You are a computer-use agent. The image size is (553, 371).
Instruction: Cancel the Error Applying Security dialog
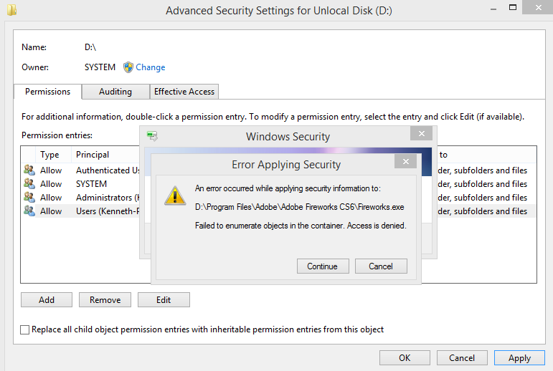(381, 266)
